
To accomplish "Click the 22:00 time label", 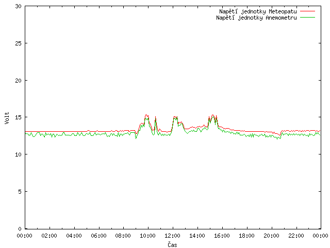I will pyautogui.click(x=296, y=236).
